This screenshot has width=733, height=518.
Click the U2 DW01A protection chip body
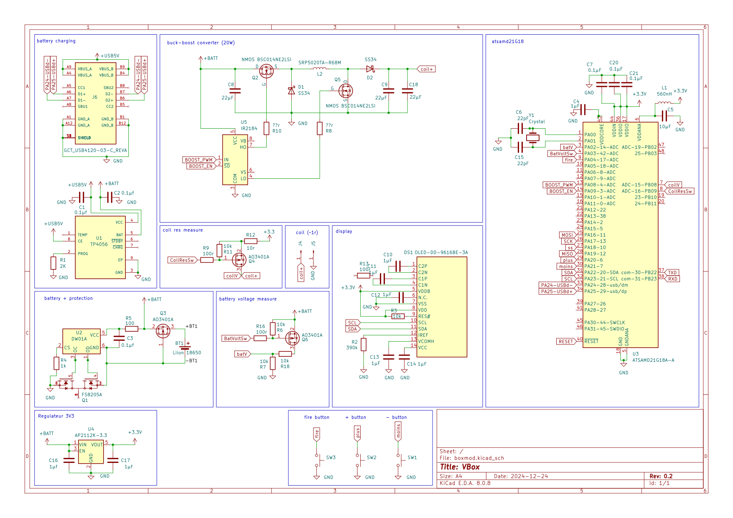tap(81, 341)
